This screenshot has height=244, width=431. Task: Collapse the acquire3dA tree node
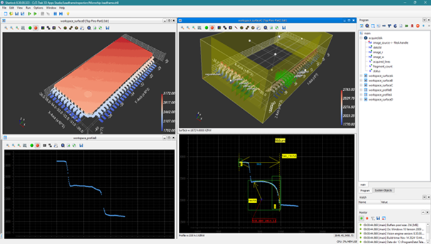361,38
